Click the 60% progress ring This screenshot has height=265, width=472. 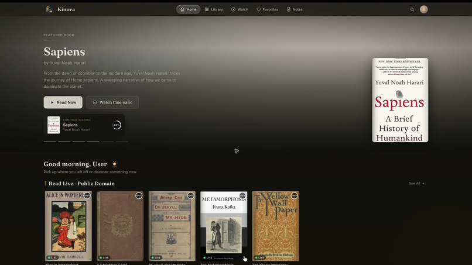click(117, 125)
